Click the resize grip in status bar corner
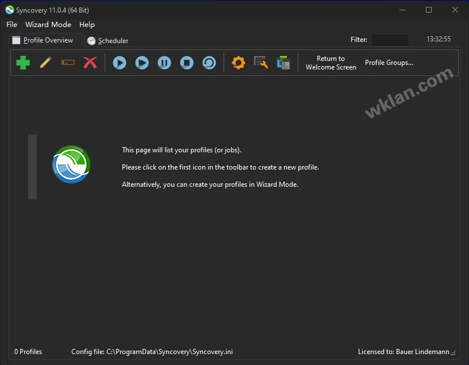 click(453, 353)
